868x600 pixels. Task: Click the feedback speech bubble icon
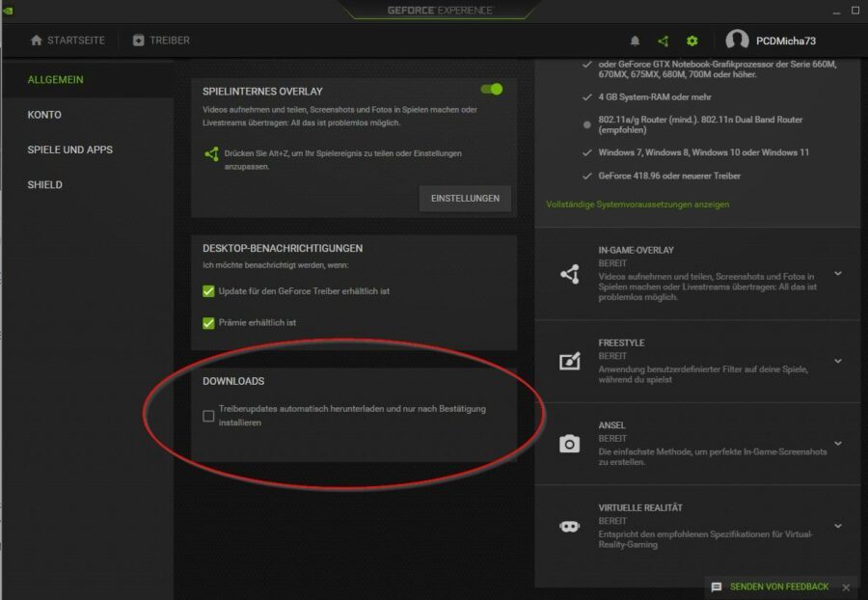pyautogui.click(x=715, y=586)
